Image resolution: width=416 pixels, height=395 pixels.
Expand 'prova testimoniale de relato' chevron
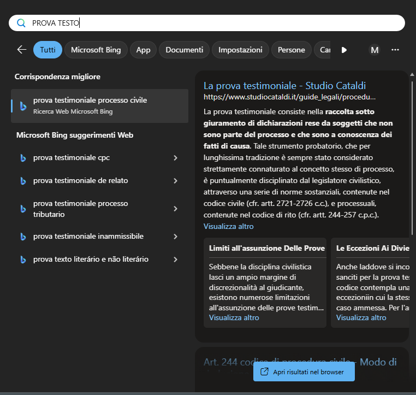tap(175, 181)
